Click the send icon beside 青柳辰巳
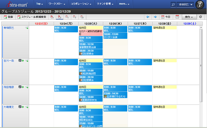 (27, 28)
